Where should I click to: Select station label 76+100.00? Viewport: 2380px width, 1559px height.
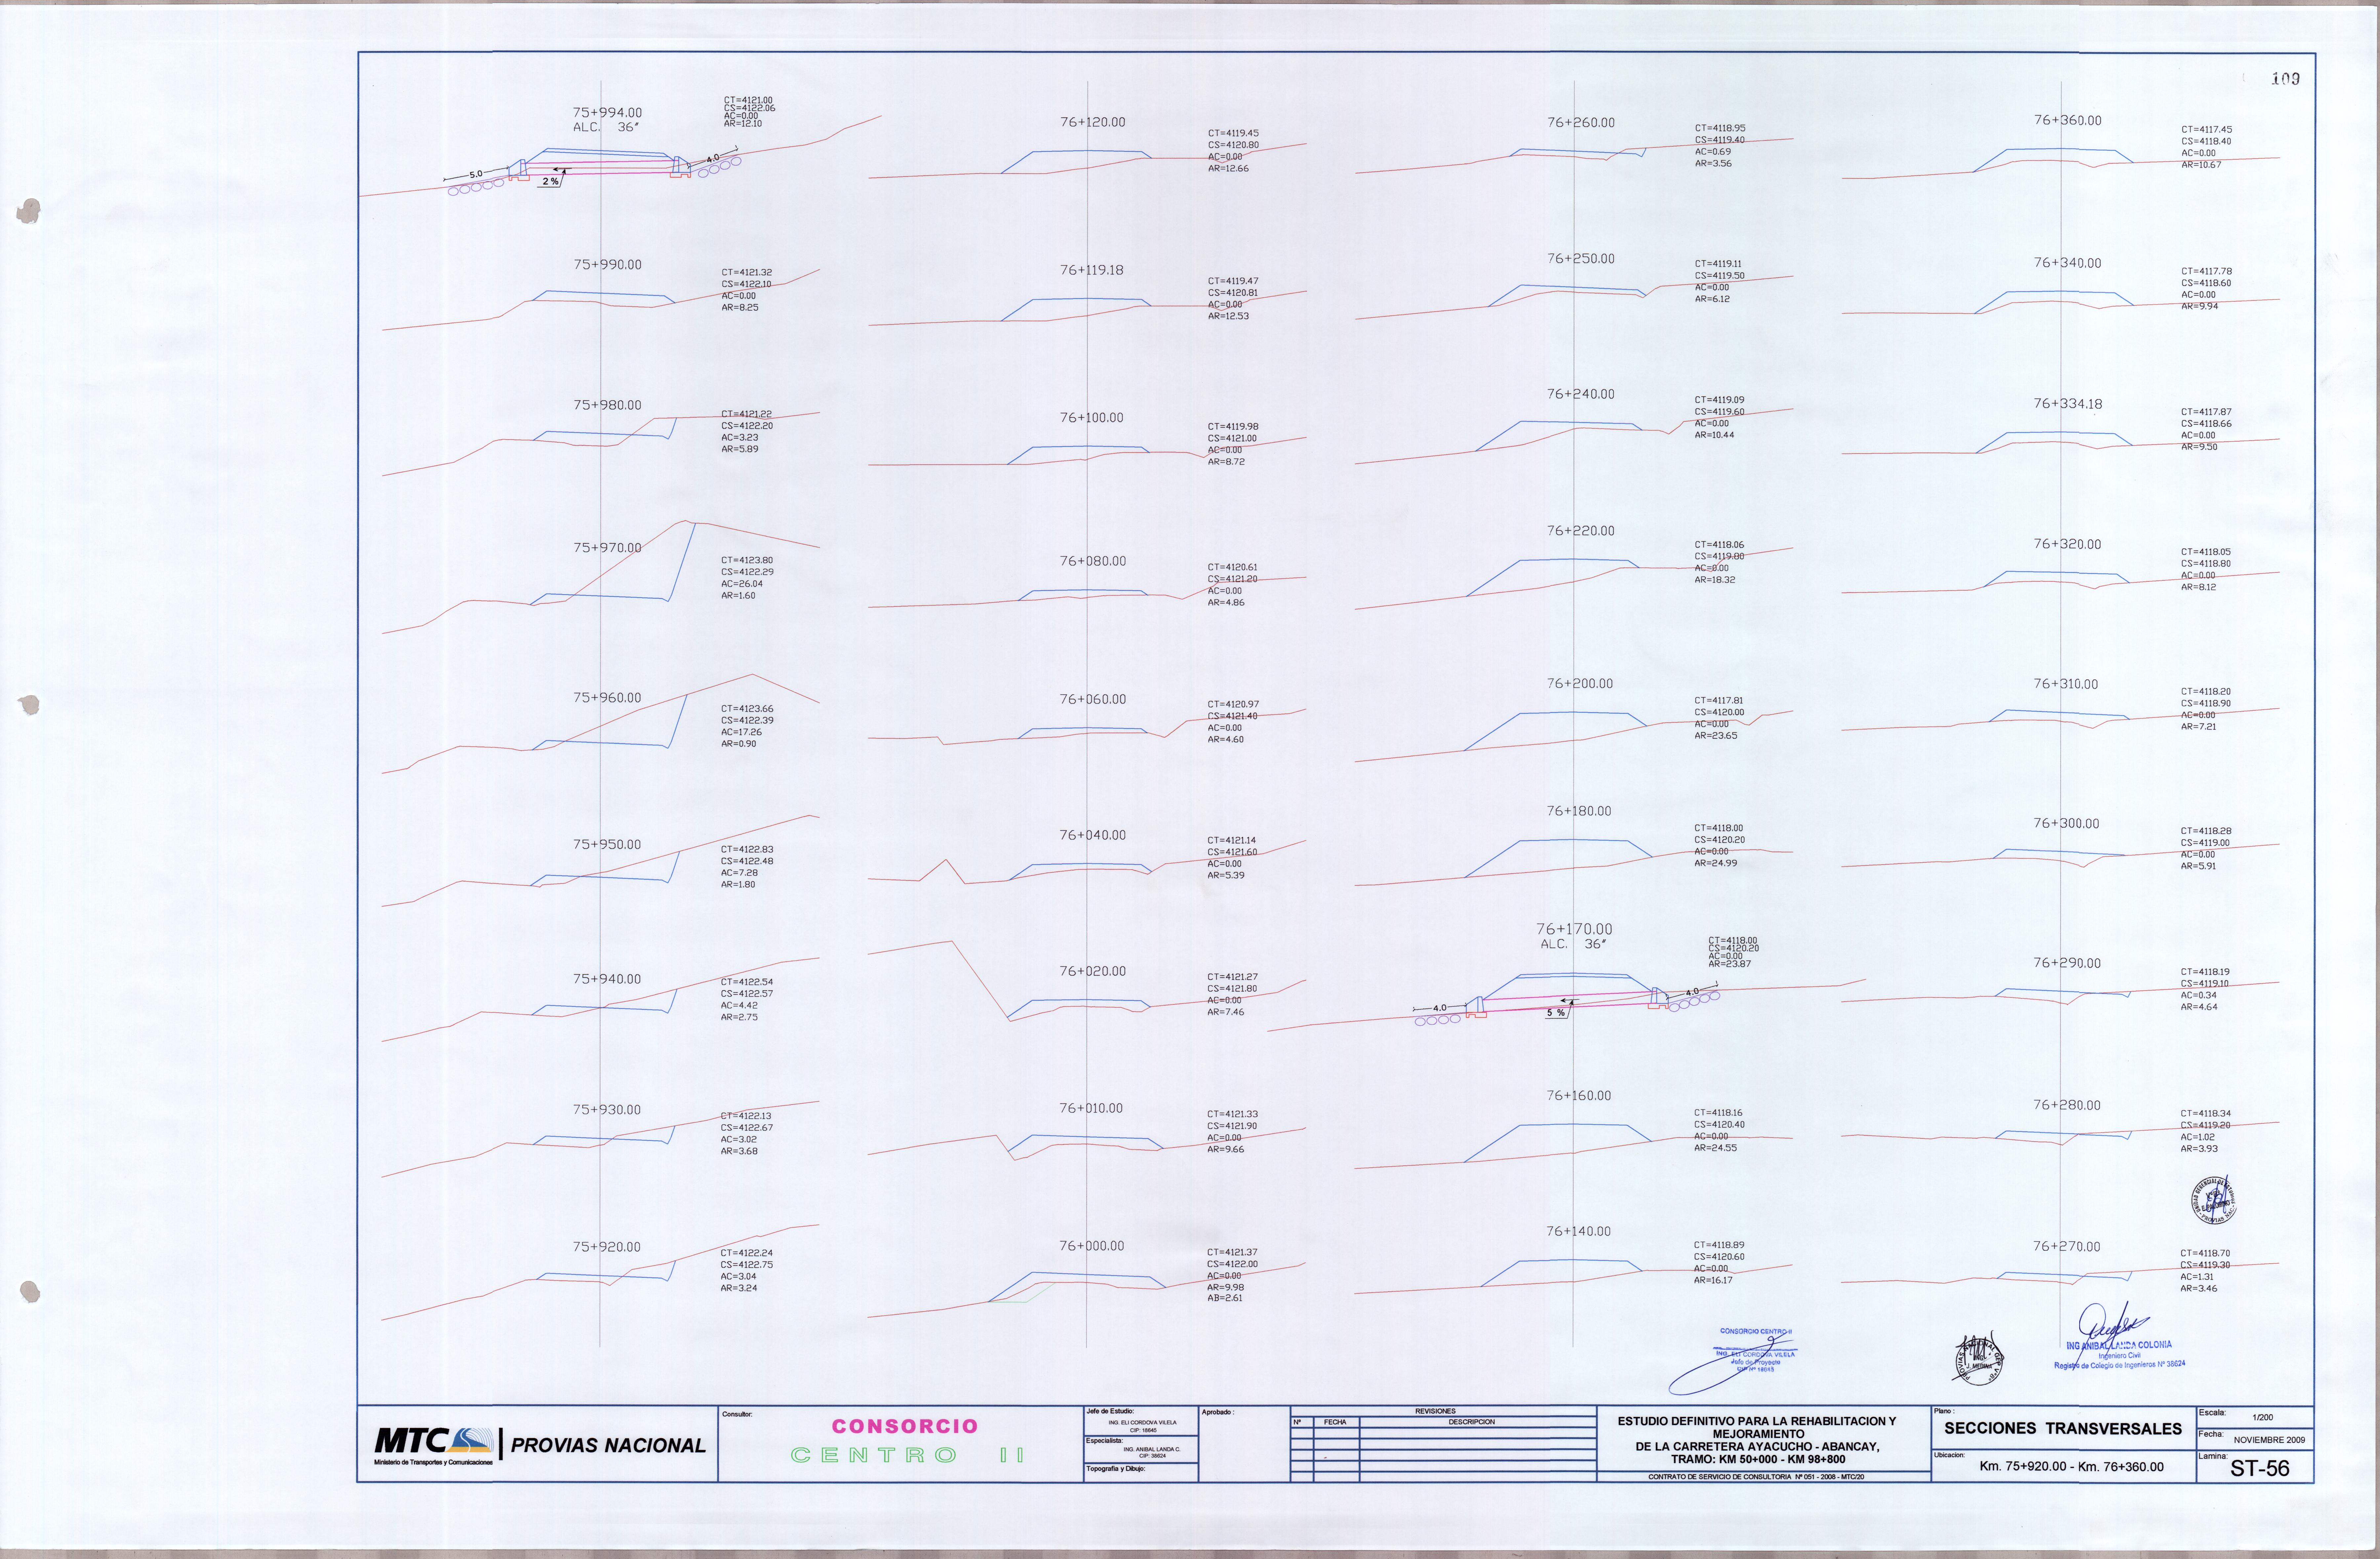click(1092, 418)
